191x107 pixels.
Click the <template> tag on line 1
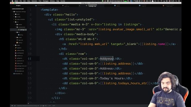point(50,10)
